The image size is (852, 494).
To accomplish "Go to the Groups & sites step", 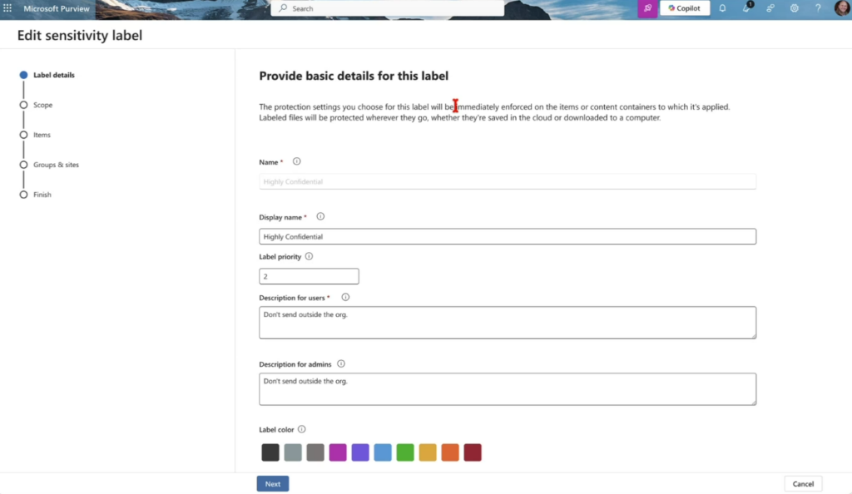I will (56, 165).
